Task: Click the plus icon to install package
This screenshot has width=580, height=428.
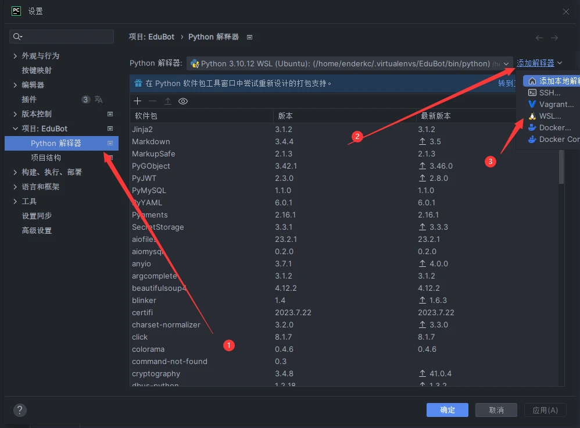Action: (x=138, y=101)
